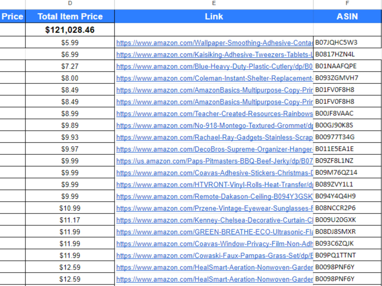Select ASIN cell B093C6ZQJK
This screenshot has height=286, width=382.
coord(347,243)
